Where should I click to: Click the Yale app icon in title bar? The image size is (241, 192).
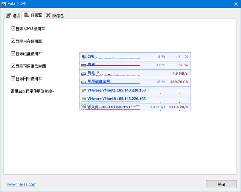click(x=4, y=3)
